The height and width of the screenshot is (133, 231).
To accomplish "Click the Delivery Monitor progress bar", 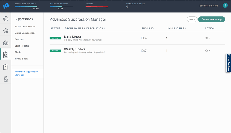I will tap(61, 7).
